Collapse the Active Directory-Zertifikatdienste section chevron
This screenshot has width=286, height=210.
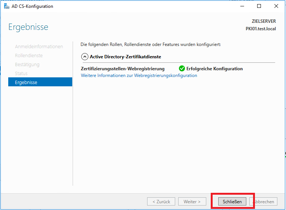click(84, 57)
